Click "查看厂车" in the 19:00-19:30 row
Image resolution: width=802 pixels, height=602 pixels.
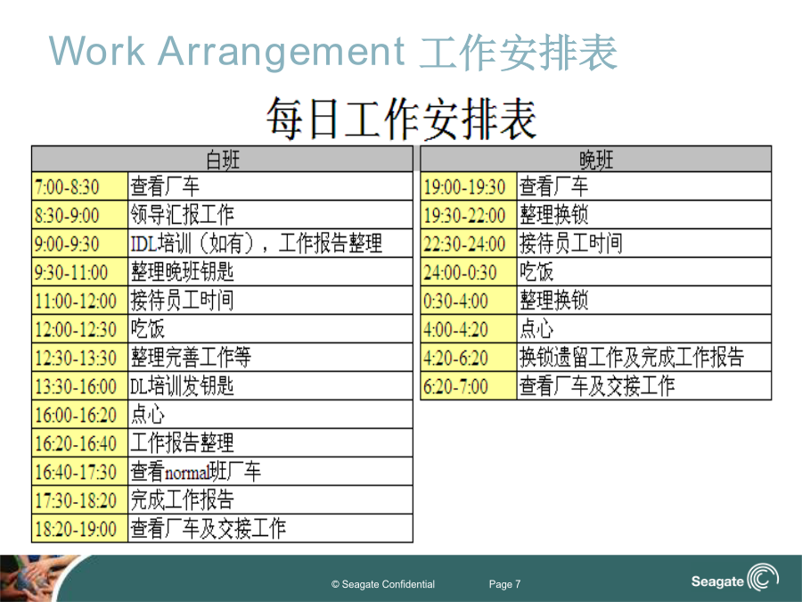pyautogui.click(x=644, y=186)
